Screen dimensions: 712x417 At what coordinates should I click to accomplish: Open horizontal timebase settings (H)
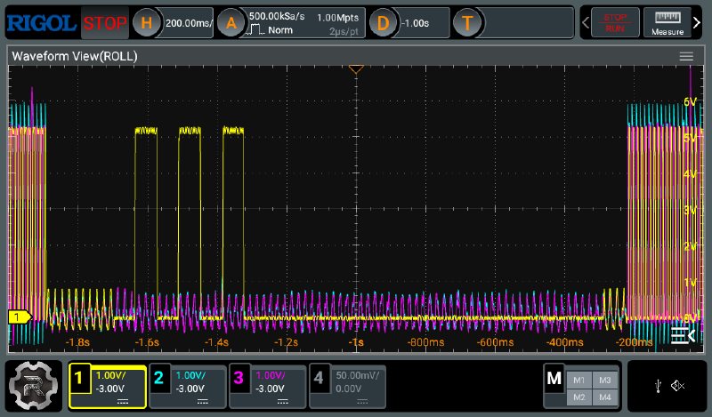click(148, 23)
